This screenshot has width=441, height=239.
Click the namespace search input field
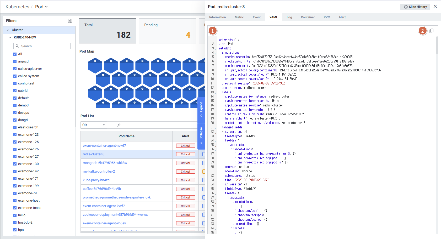(x=45, y=46)
